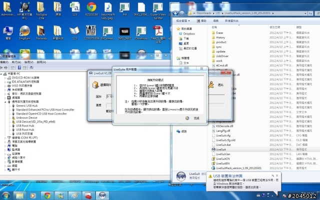Open Chrome from the taskbar
The height and width of the screenshot is (200, 320).
(47, 195)
